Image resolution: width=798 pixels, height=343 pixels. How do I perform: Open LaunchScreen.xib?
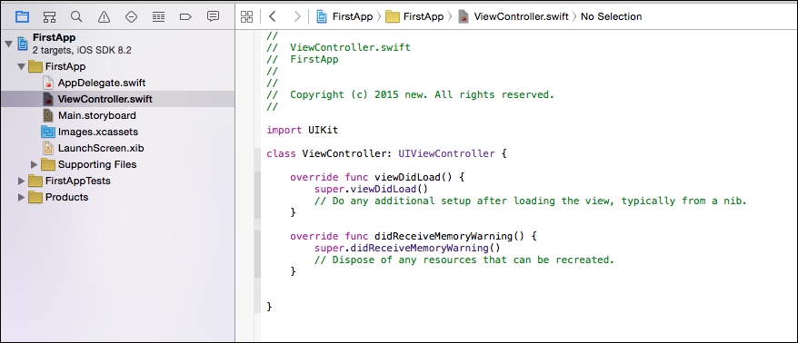click(x=101, y=149)
